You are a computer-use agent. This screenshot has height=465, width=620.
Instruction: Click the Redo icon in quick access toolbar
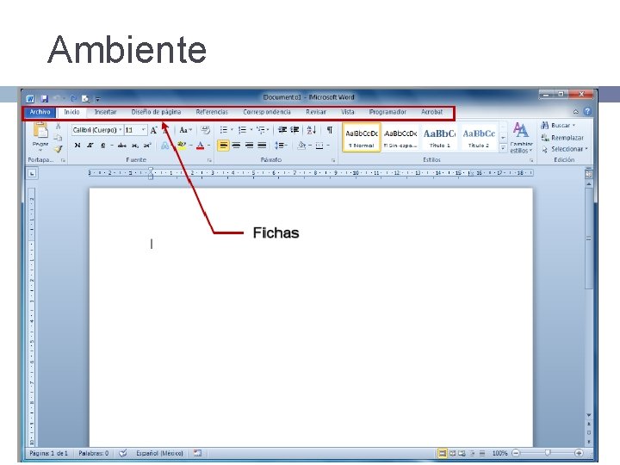click(x=73, y=98)
